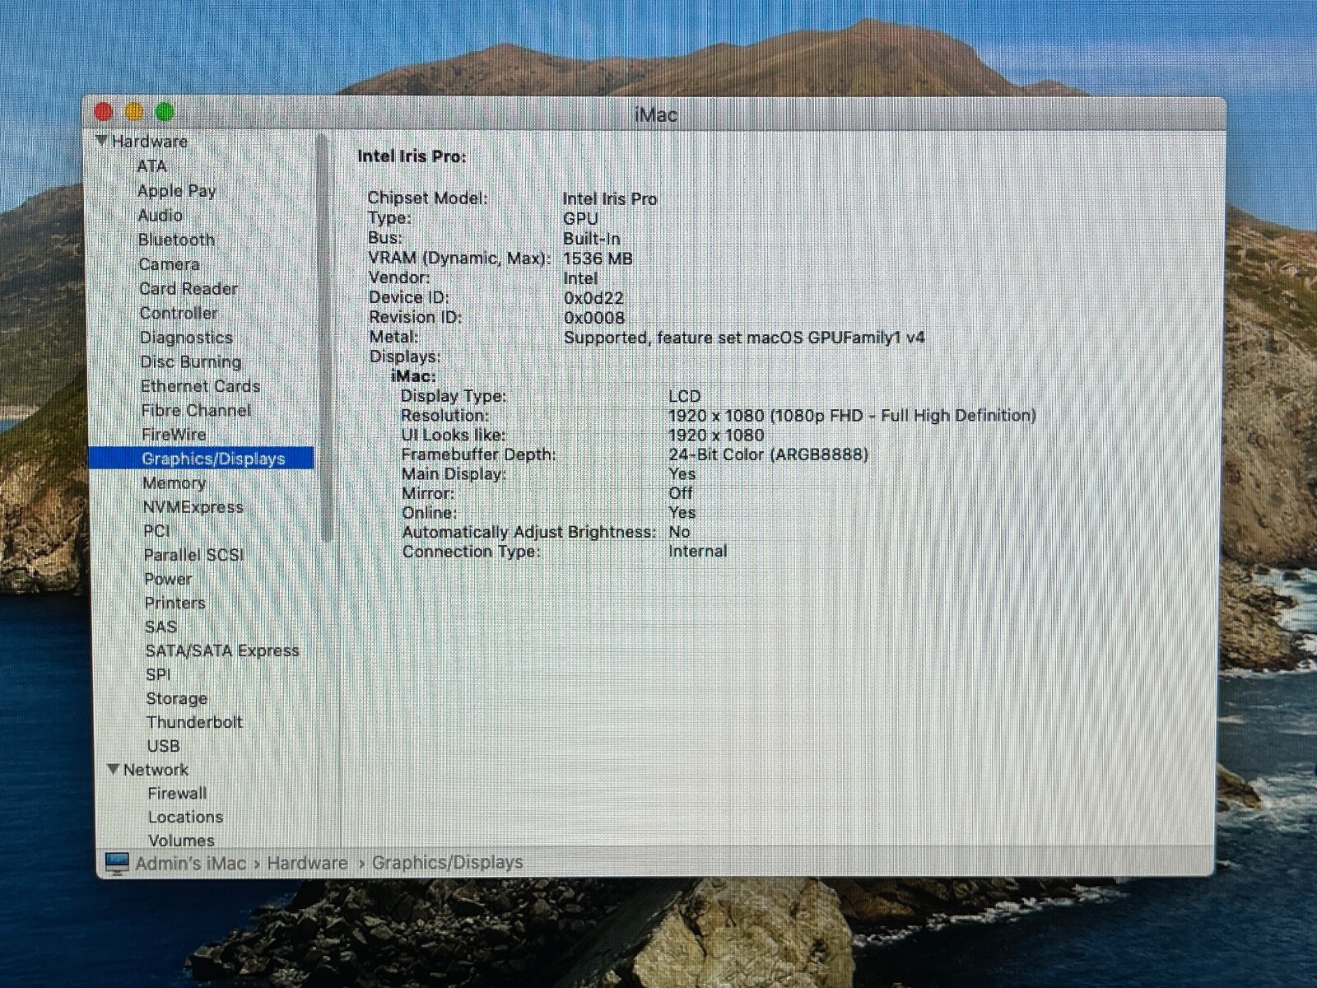This screenshot has height=988, width=1317.
Task: Click the Chipset Model label
Action: coord(427,198)
